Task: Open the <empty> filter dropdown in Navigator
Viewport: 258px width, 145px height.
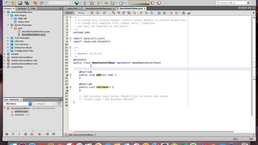Action: click(x=45, y=104)
